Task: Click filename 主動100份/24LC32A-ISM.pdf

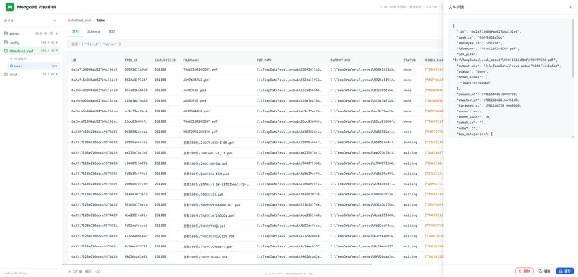Action: [x=206, y=174]
